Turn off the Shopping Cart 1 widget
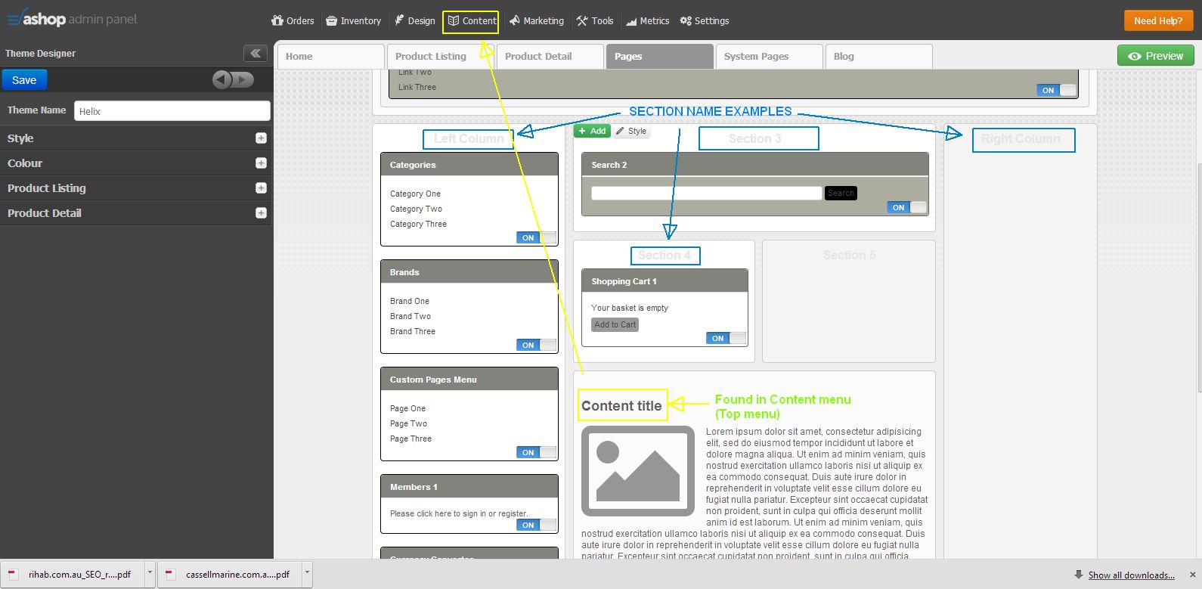The width and height of the screenshot is (1202, 589). point(726,338)
